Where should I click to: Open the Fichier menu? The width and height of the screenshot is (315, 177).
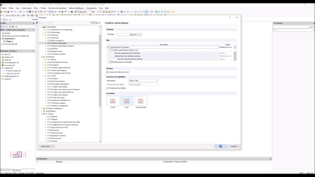point(4,8)
